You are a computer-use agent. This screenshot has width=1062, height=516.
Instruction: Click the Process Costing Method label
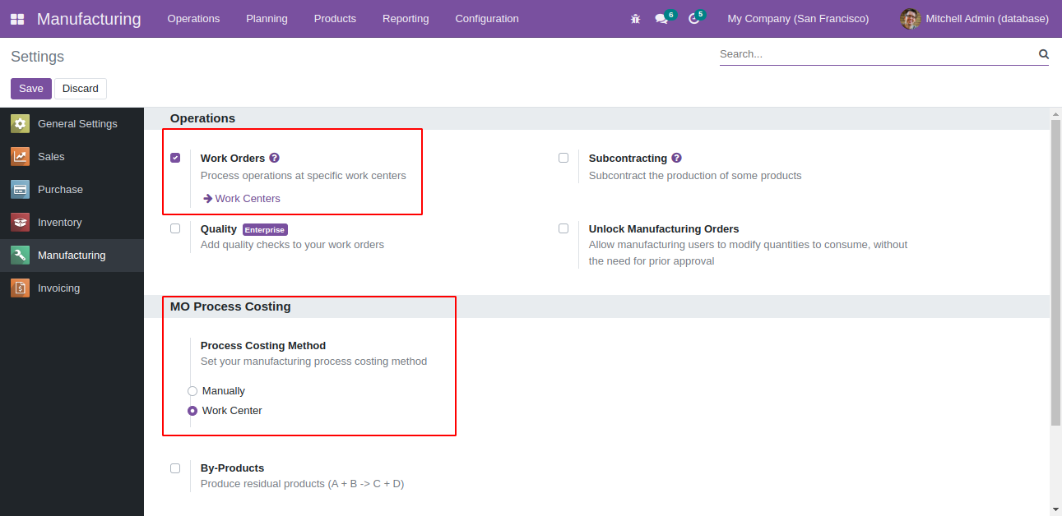263,346
